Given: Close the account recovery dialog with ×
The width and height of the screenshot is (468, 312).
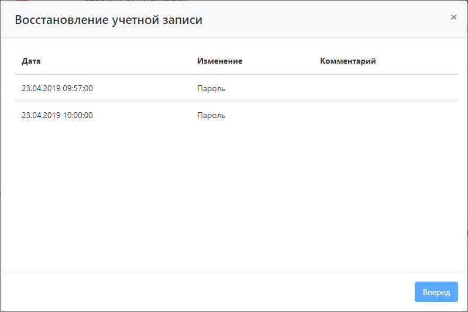Looking at the screenshot, I should (x=453, y=18).
